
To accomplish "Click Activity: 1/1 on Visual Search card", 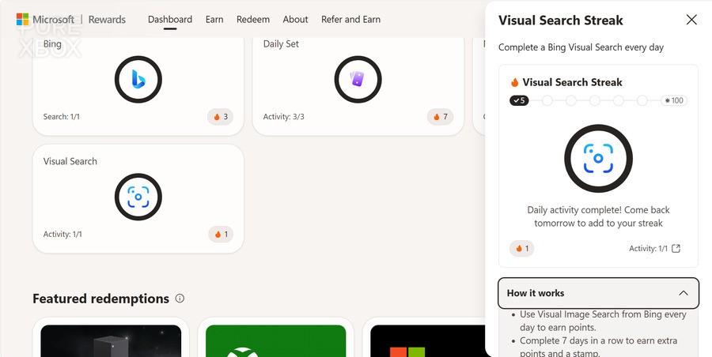I will point(62,234).
